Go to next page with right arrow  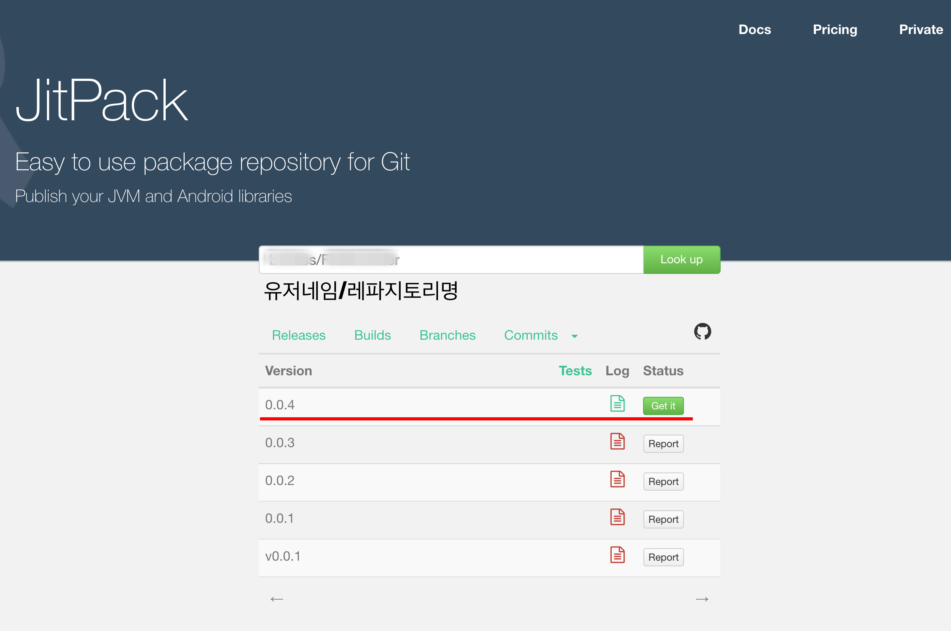(702, 599)
